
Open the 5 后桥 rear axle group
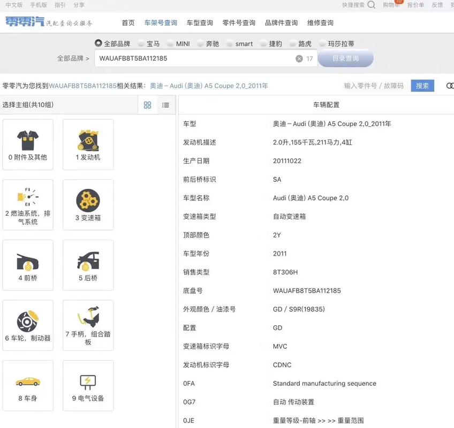pos(88,265)
